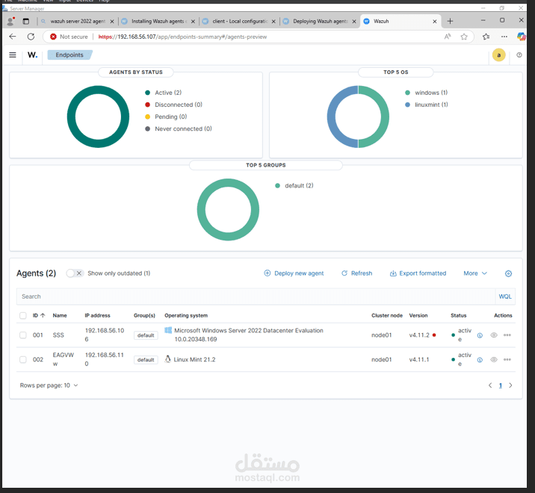This screenshot has width=535, height=493.
Task: Click the browser address bar URL
Action: pyautogui.click(x=182, y=37)
